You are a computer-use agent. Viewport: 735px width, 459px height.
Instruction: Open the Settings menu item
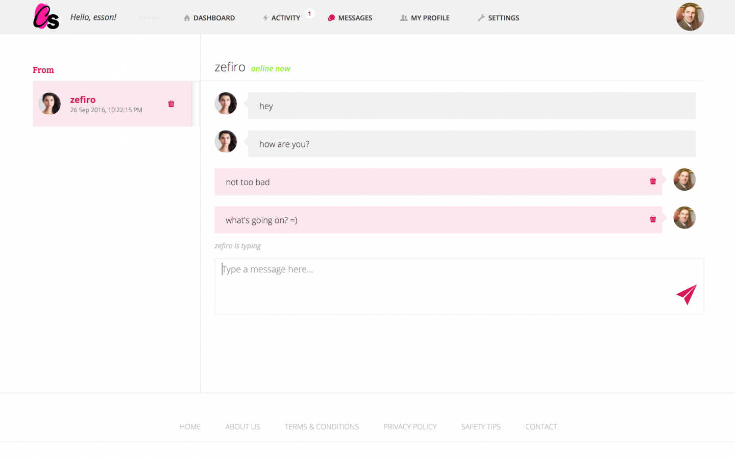tap(498, 18)
